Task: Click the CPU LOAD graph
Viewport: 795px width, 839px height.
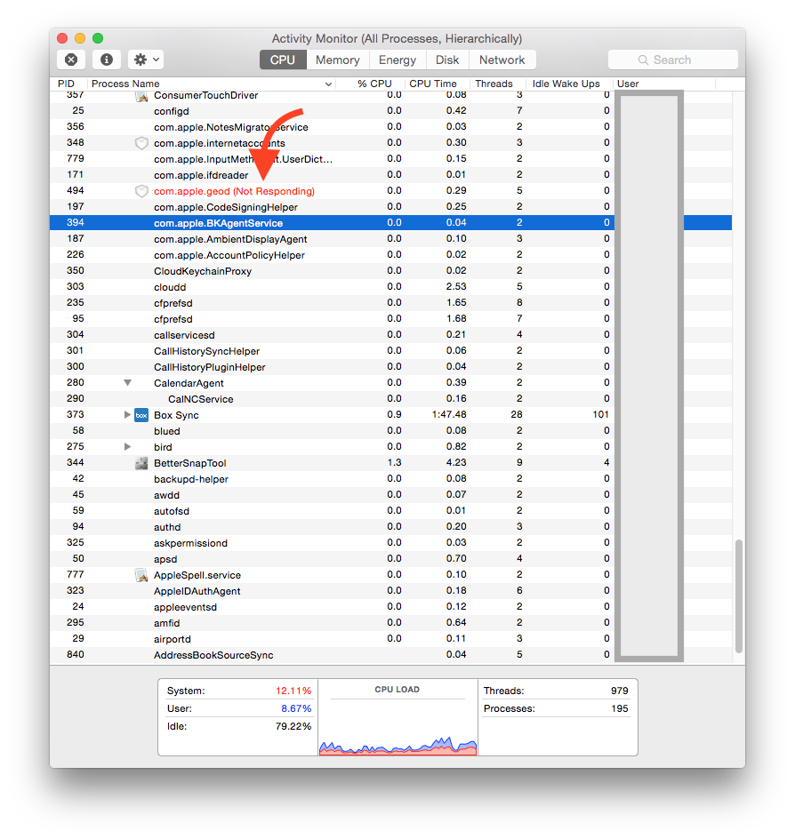Action: [397, 717]
